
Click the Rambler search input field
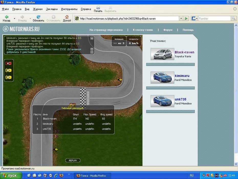pos(214,18)
